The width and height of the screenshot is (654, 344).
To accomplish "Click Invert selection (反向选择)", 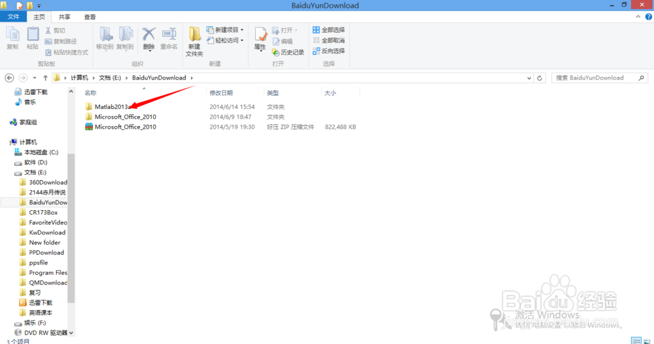I will click(329, 51).
